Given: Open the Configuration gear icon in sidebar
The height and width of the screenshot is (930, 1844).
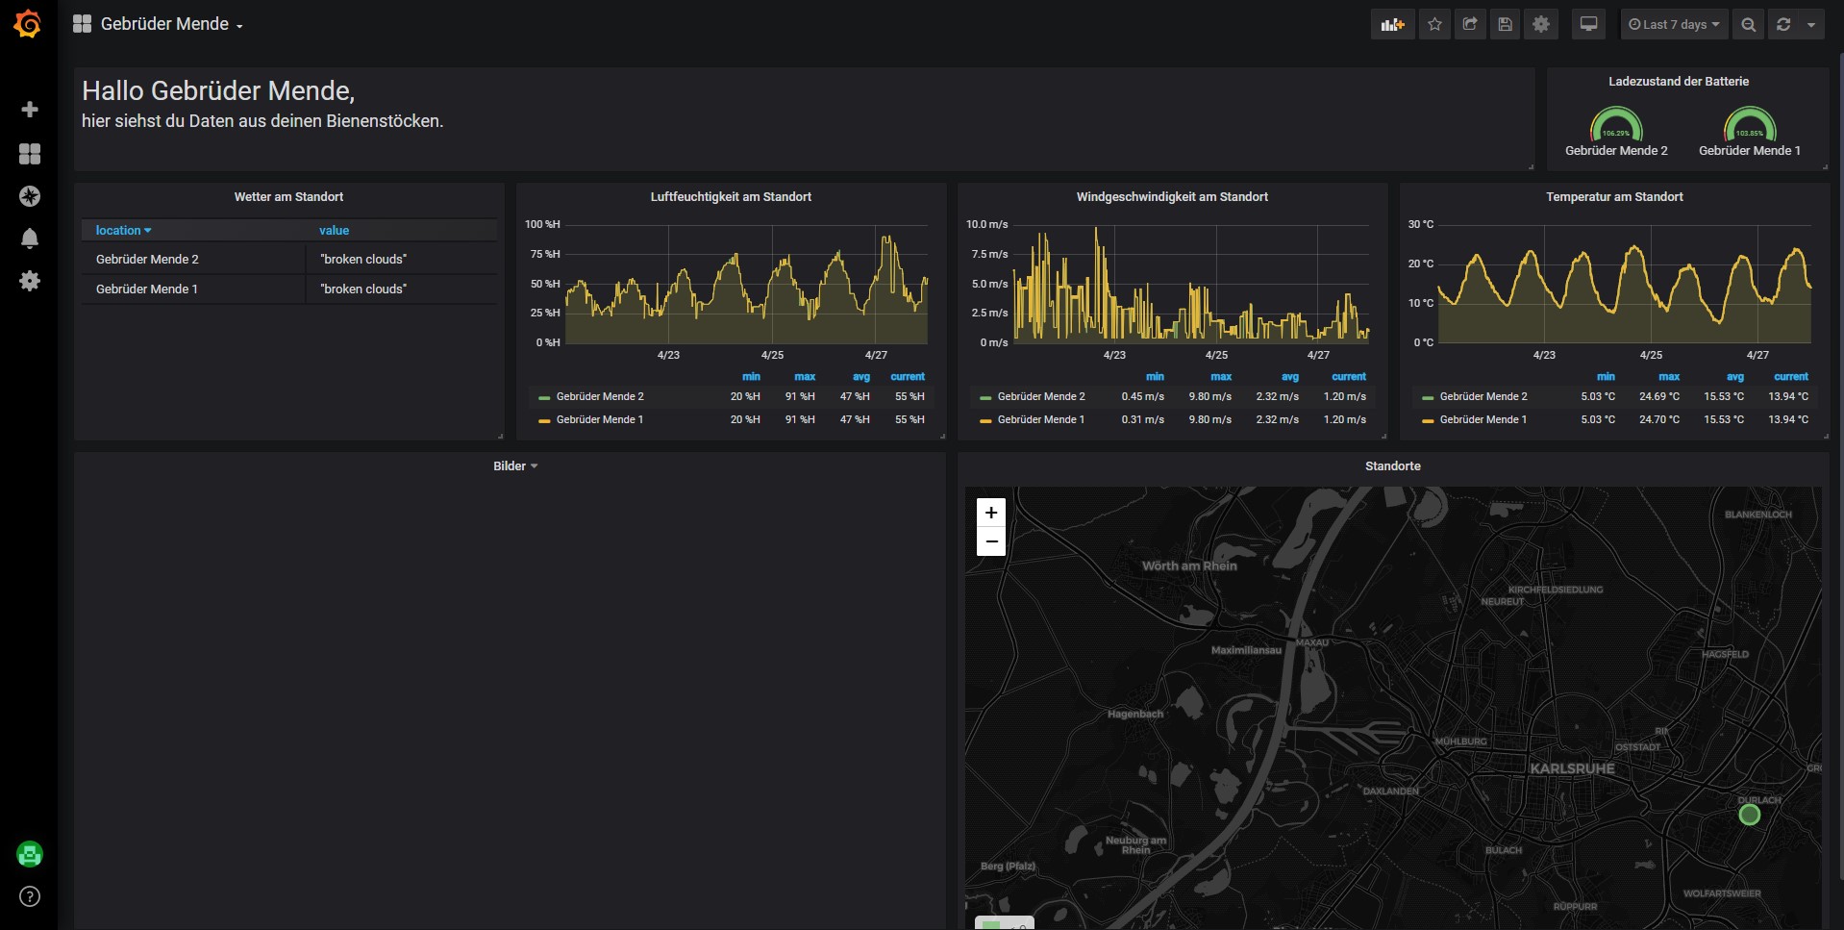Looking at the screenshot, I should (x=30, y=281).
